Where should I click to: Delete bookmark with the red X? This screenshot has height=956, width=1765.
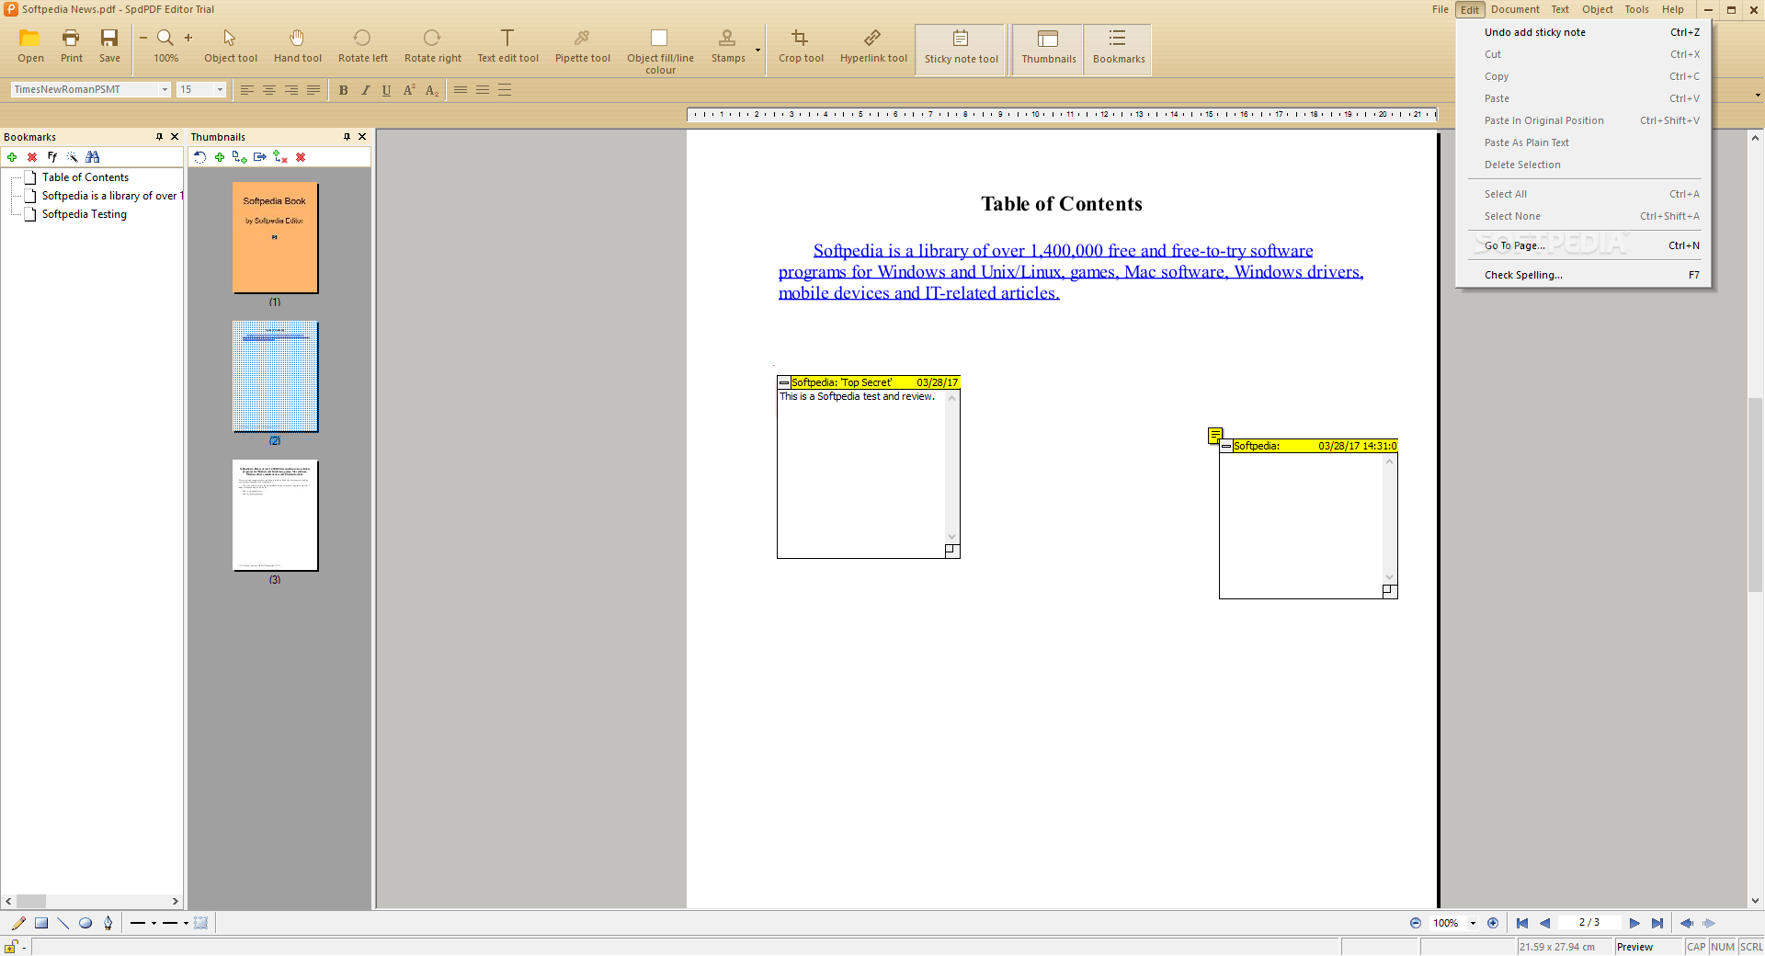point(32,157)
